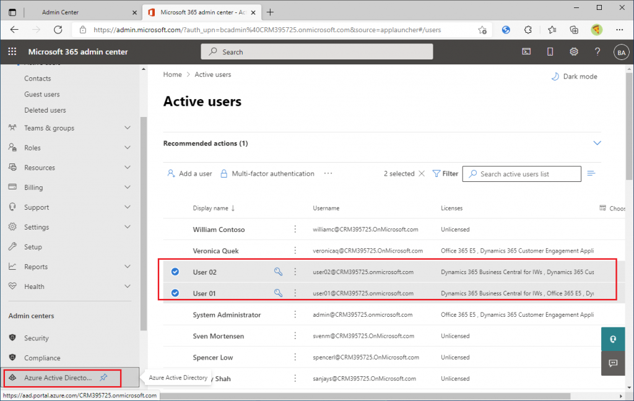Image resolution: width=634 pixels, height=401 pixels.
Task: Click the main admin center Search box
Action: tap(317, 52)
